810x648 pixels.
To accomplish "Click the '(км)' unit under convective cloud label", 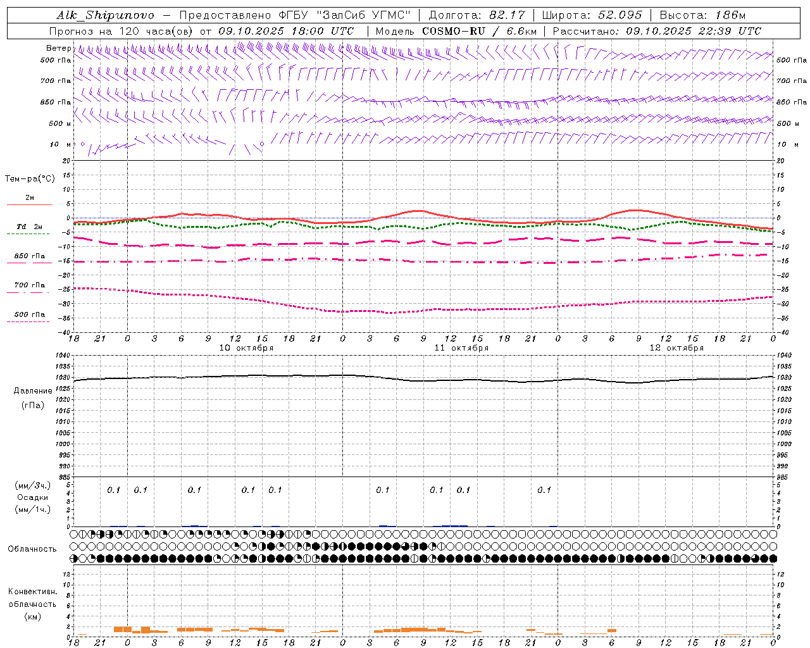I will tap(32, 616).
